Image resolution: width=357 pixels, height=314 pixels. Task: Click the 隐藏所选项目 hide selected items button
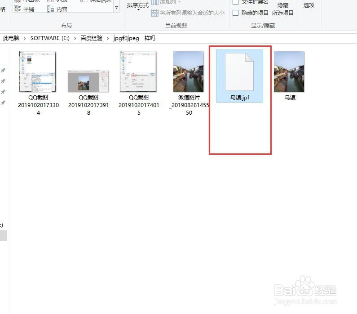pos(283,9)
